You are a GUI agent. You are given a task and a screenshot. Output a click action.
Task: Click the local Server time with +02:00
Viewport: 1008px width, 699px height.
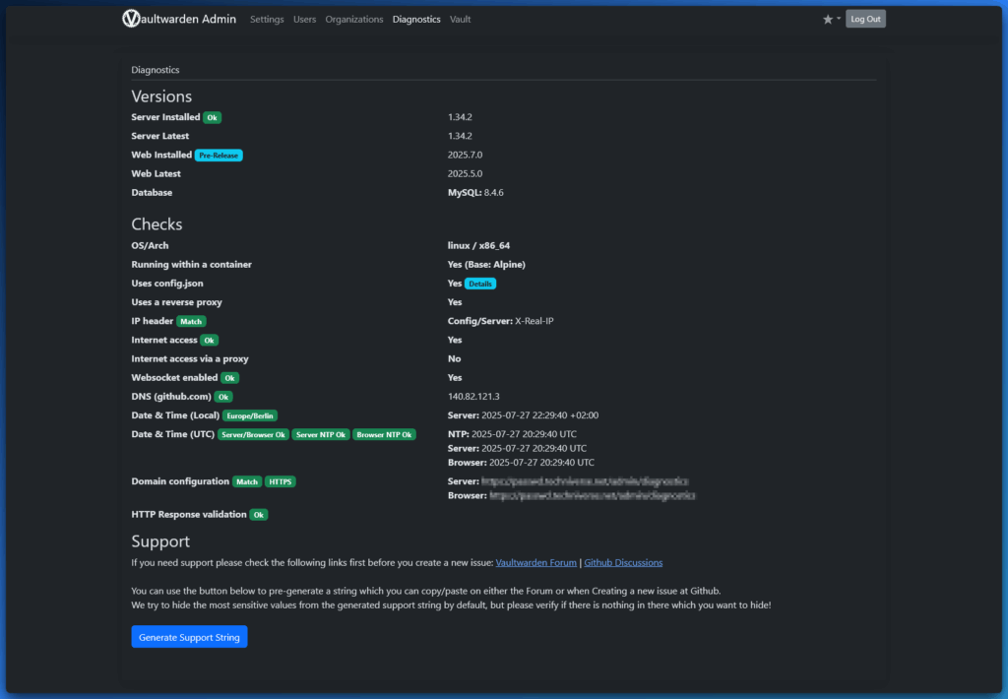[x=524, y=415]
